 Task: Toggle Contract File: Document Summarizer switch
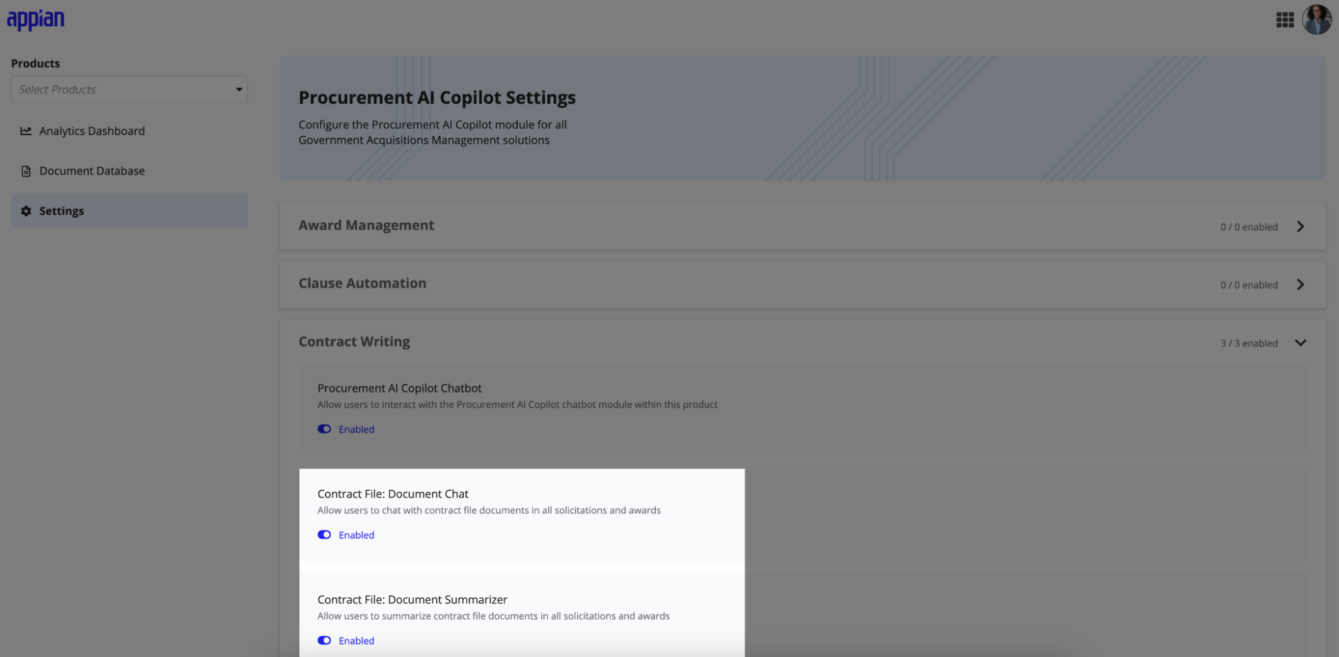pyautogui.click(x=324, y=640)
